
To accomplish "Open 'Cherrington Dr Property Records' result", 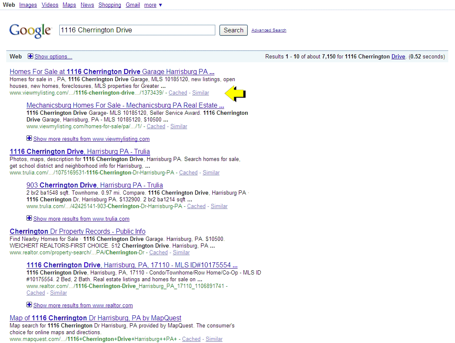I will [x=77, y=231].
